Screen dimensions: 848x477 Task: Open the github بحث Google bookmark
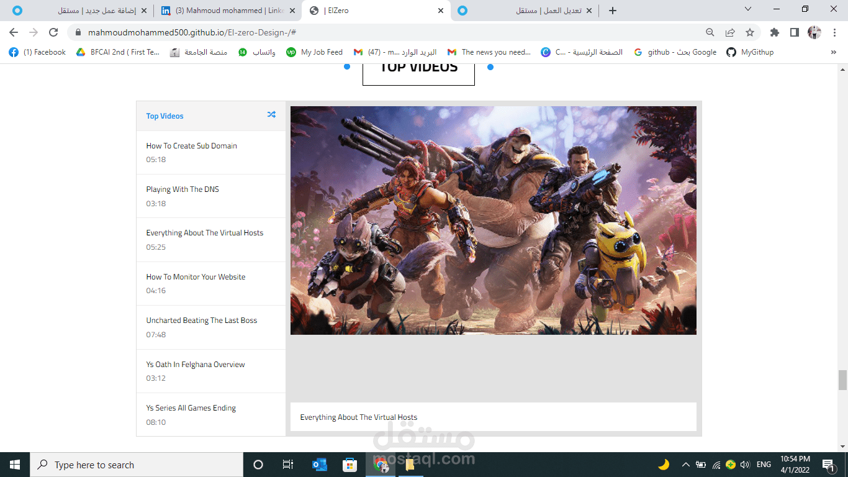(x=675, y=52)
